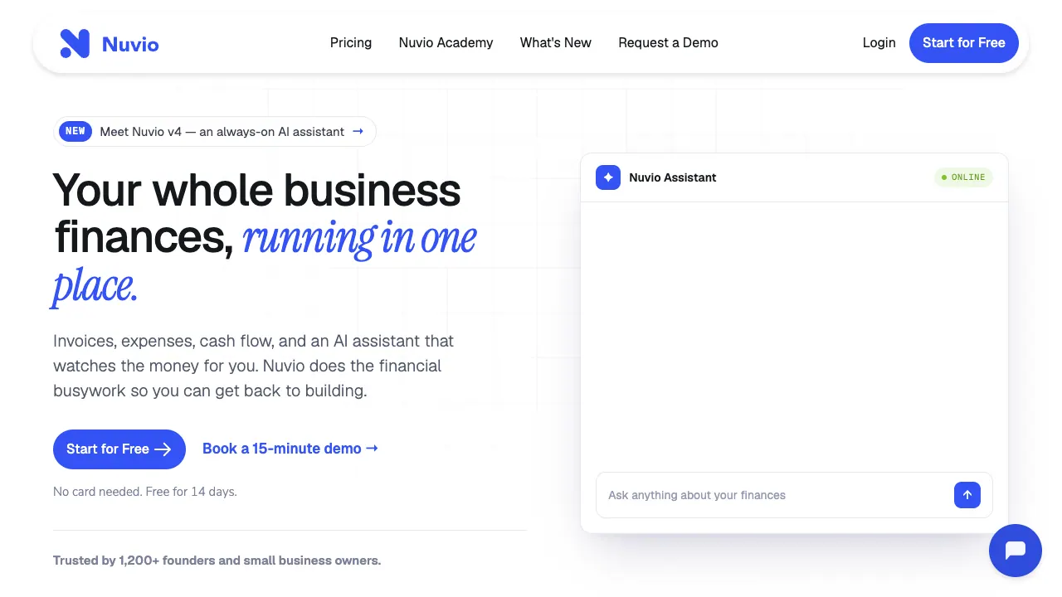1062x597 pixels.
Task: Open the floating chat bubble widget
Action: pos(1016,551)
